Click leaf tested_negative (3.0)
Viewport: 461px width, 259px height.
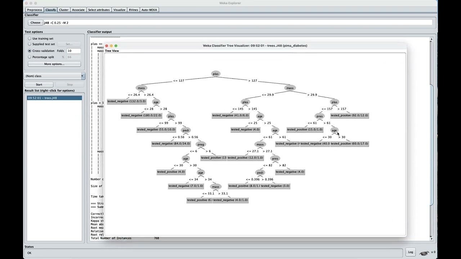tap(275, 186)
